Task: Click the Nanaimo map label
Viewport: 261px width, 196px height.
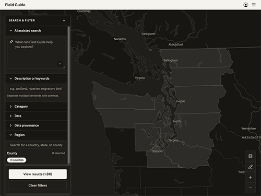Action: pyautogui.click(x=120, y=39)
